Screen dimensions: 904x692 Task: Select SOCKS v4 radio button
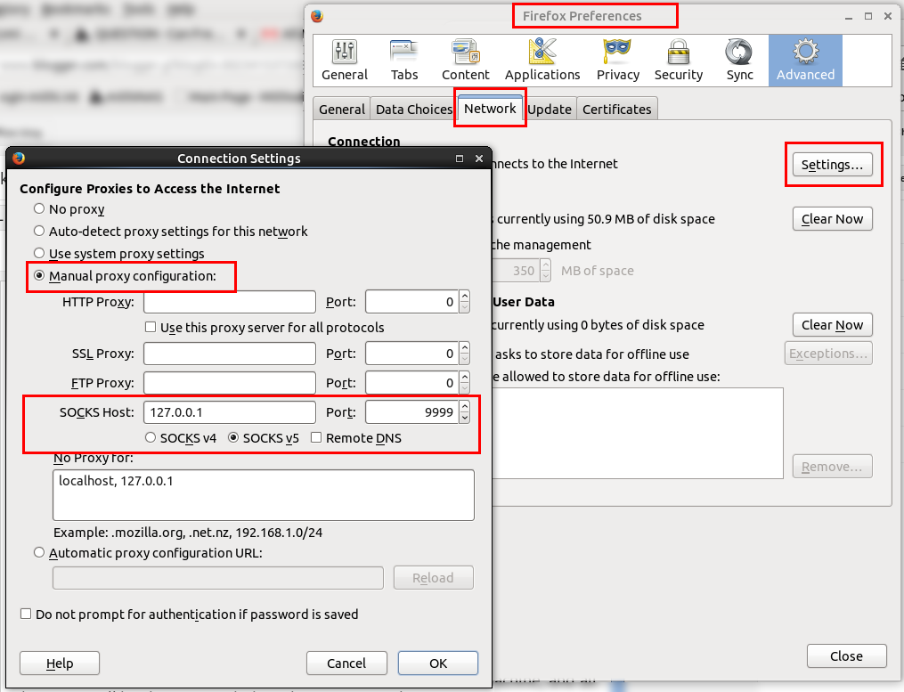pos(151,437)
